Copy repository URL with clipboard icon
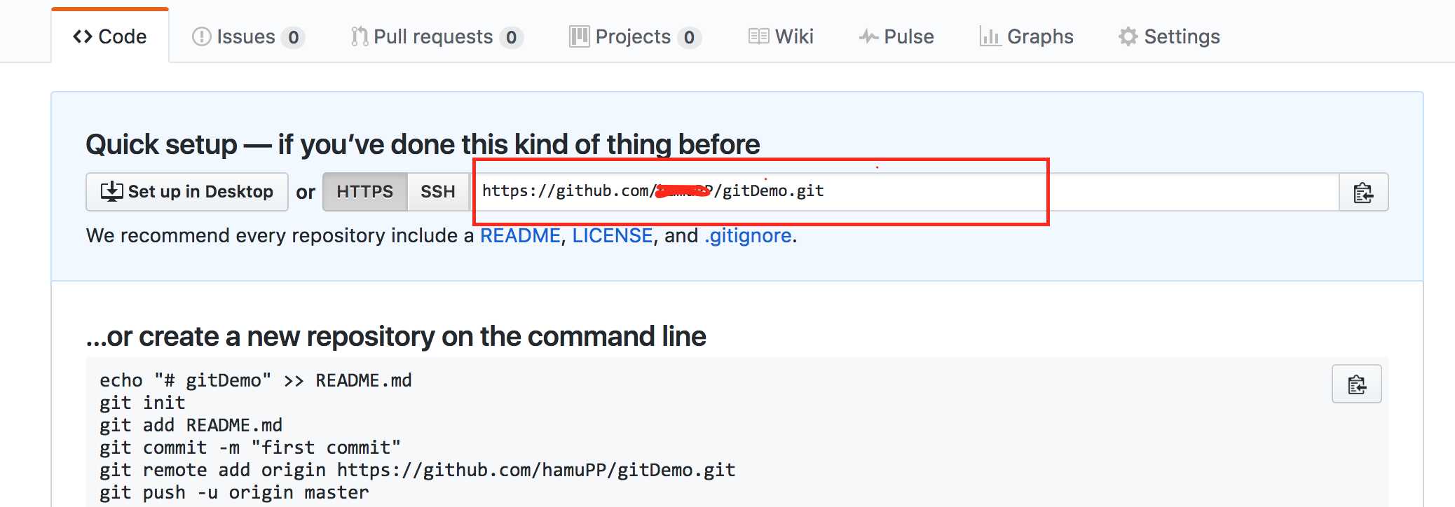This screenshot has width=1455, height=507. pyautogui.click(x=1362, y=193)
